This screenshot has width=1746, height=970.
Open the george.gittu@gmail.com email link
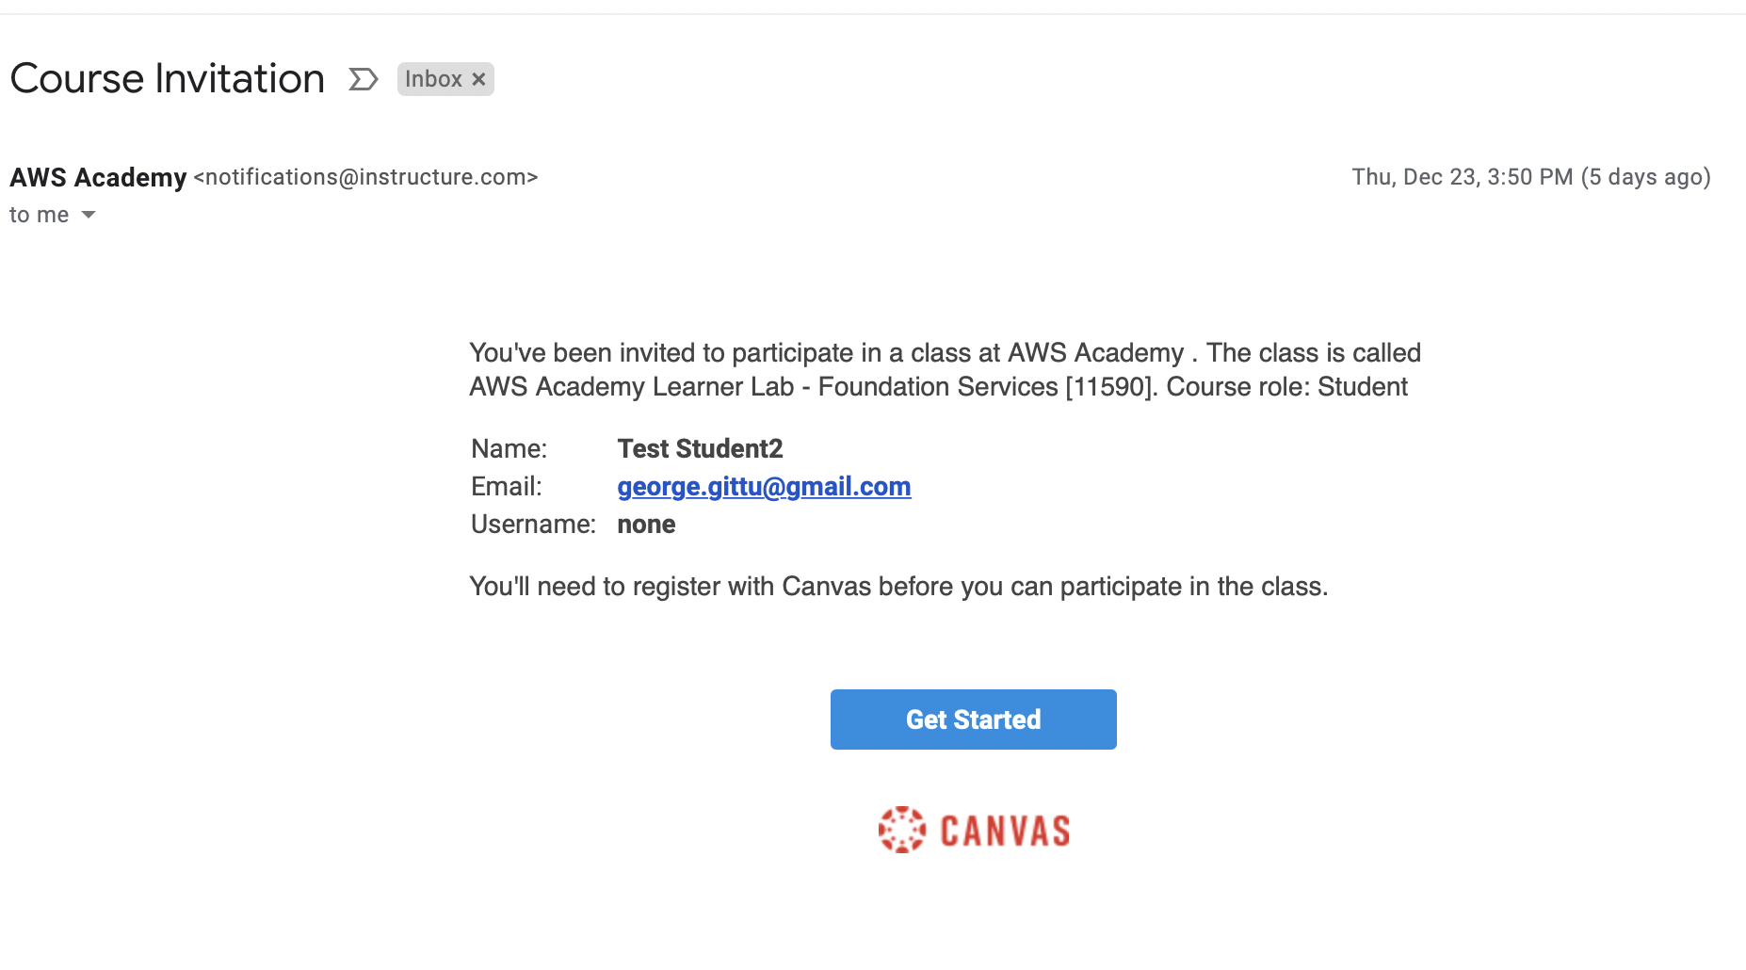(x=764, y=487)
